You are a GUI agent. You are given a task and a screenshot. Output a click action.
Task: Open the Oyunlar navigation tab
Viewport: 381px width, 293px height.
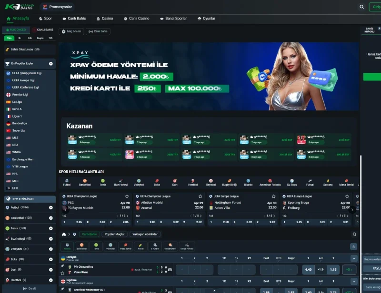click(x=206, y=19)
